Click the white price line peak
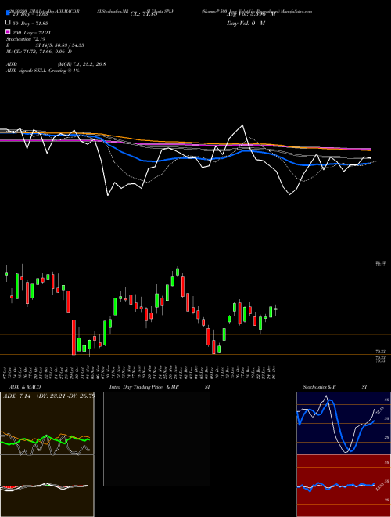Screen dimensions: 391x517 click(x=242, y=125)
